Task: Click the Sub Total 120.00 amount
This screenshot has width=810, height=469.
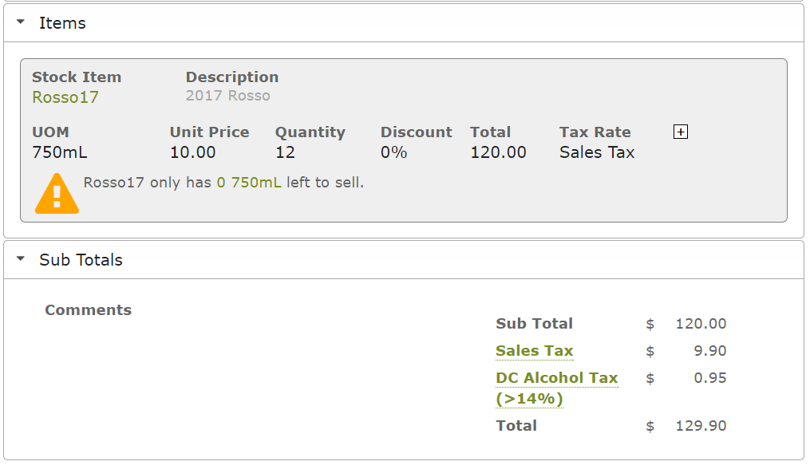Action: tap(701, 324)
